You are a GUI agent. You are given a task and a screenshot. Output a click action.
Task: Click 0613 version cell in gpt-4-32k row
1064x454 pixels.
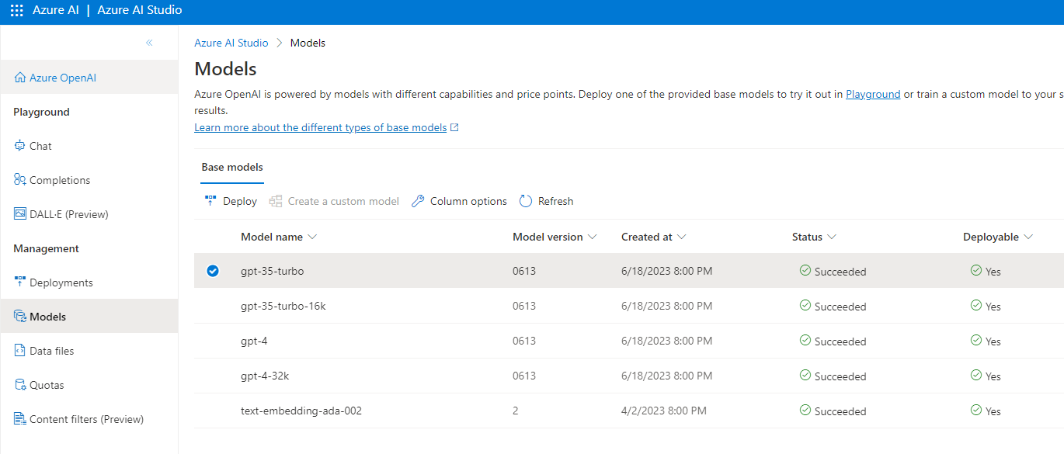(x=524, y=376)
